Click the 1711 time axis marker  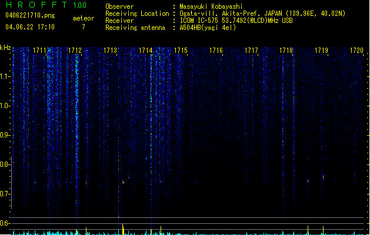39,51
